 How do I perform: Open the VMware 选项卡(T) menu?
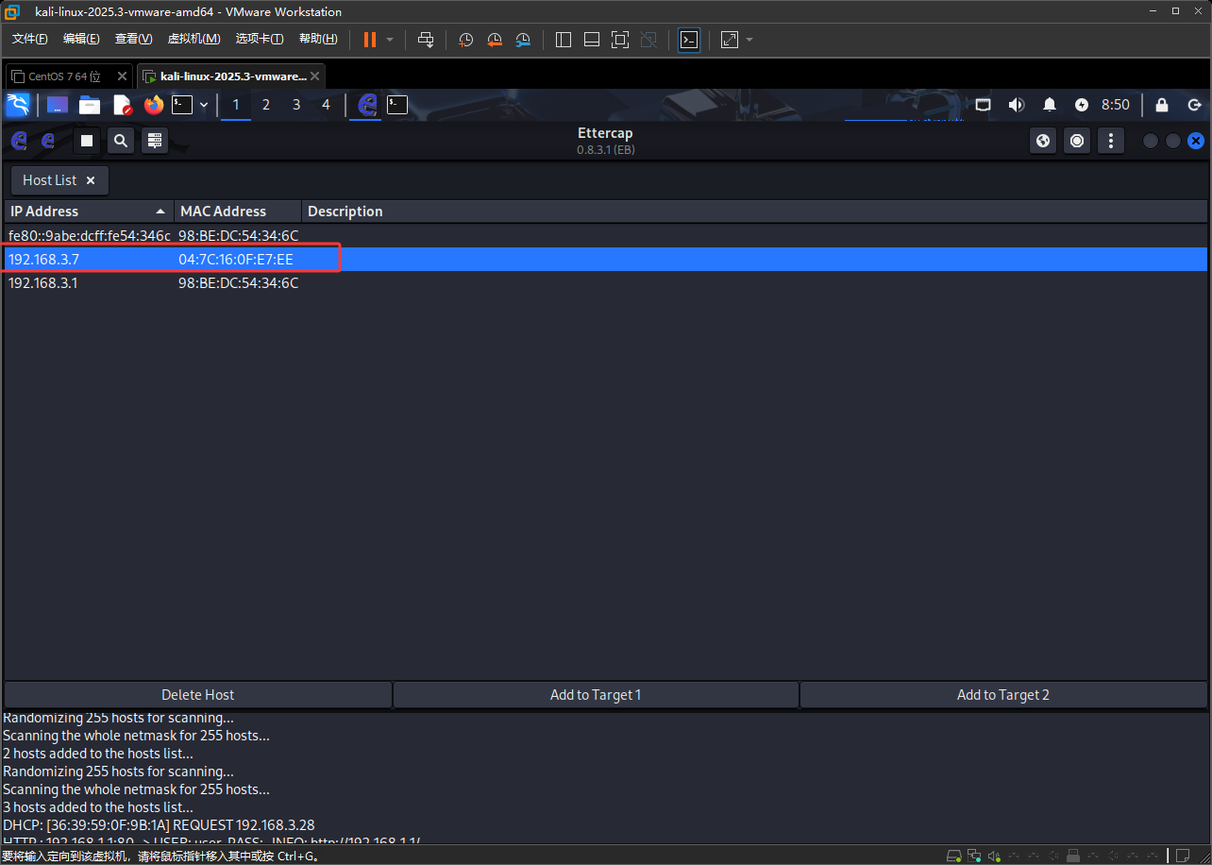pyautogui.click(x=260, y=39)
